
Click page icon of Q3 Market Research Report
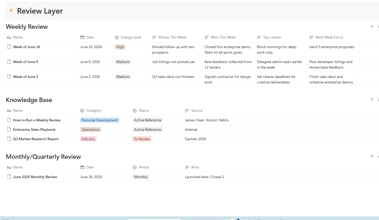coord(9,139)
